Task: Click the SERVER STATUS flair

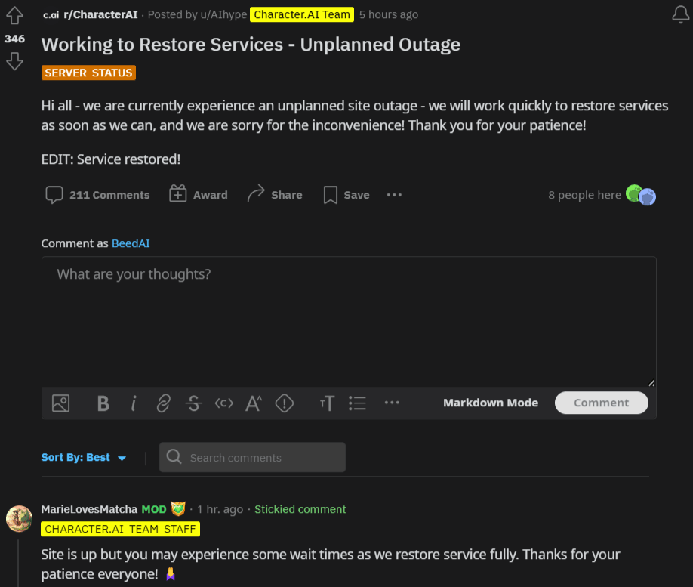Action: [88, 73]
